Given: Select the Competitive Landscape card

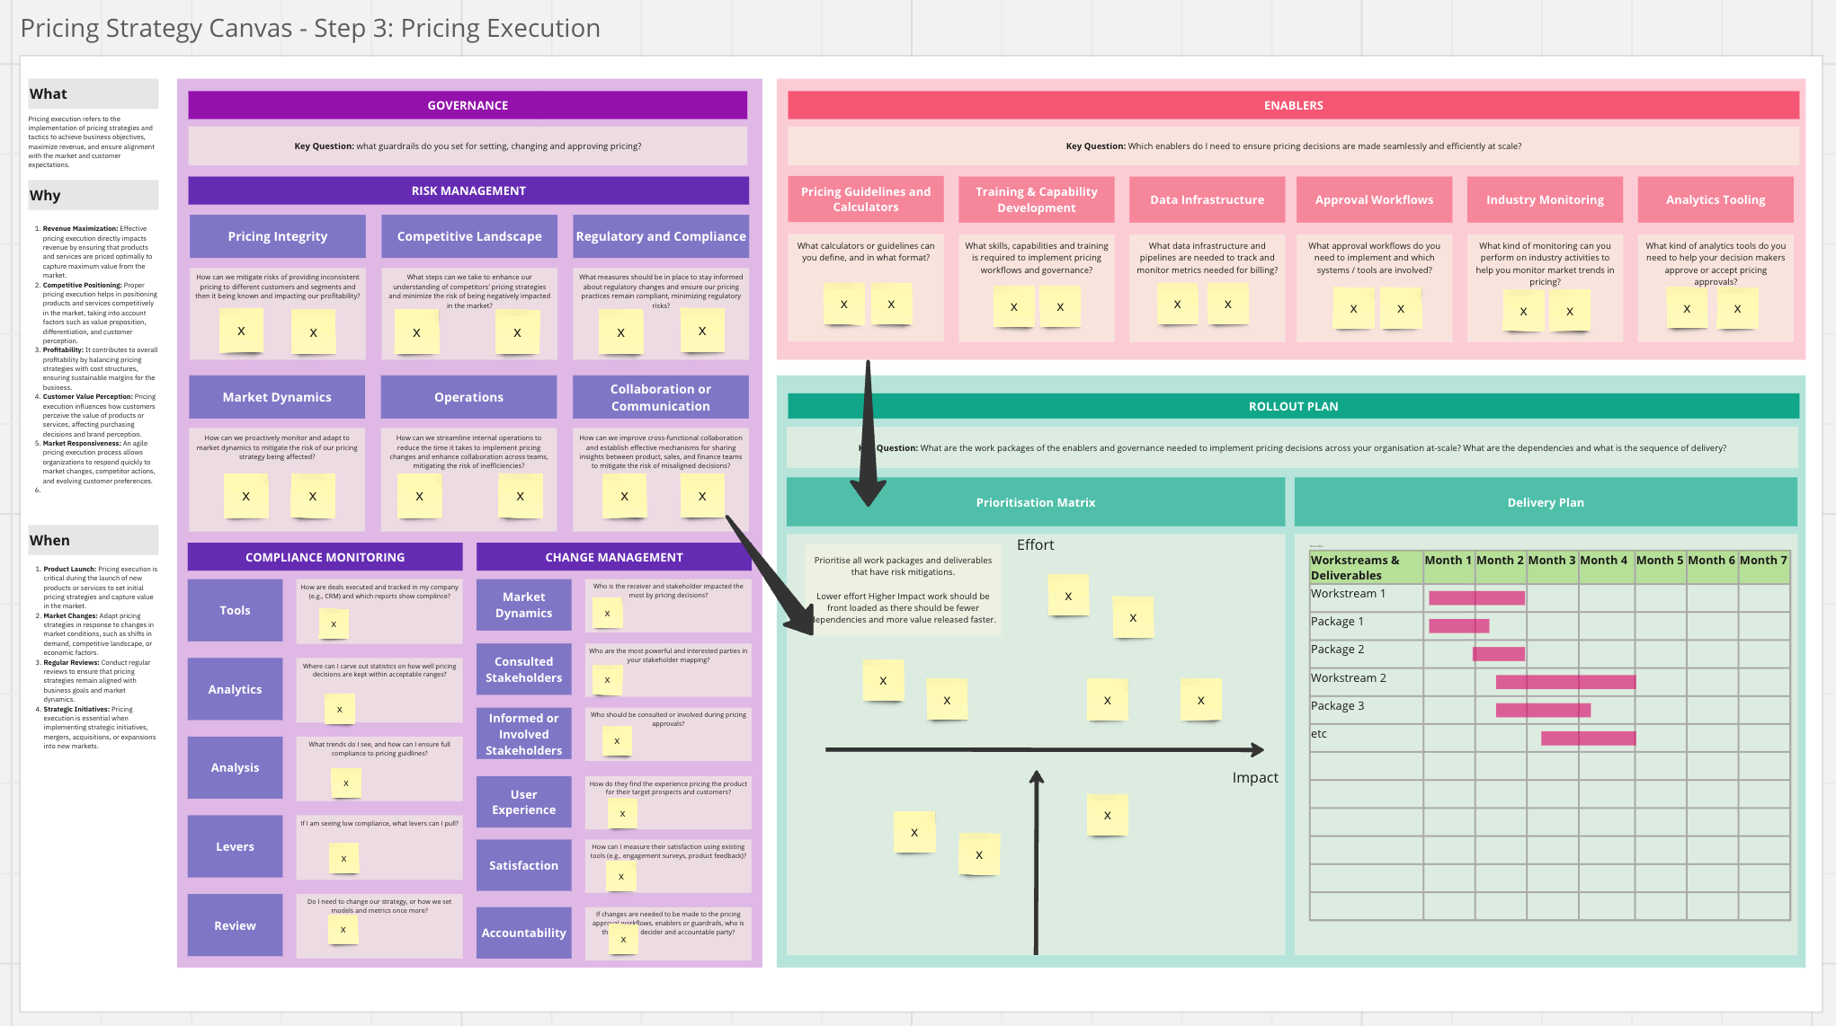Looking at the screenshot, I should click(x=469, y=236).
